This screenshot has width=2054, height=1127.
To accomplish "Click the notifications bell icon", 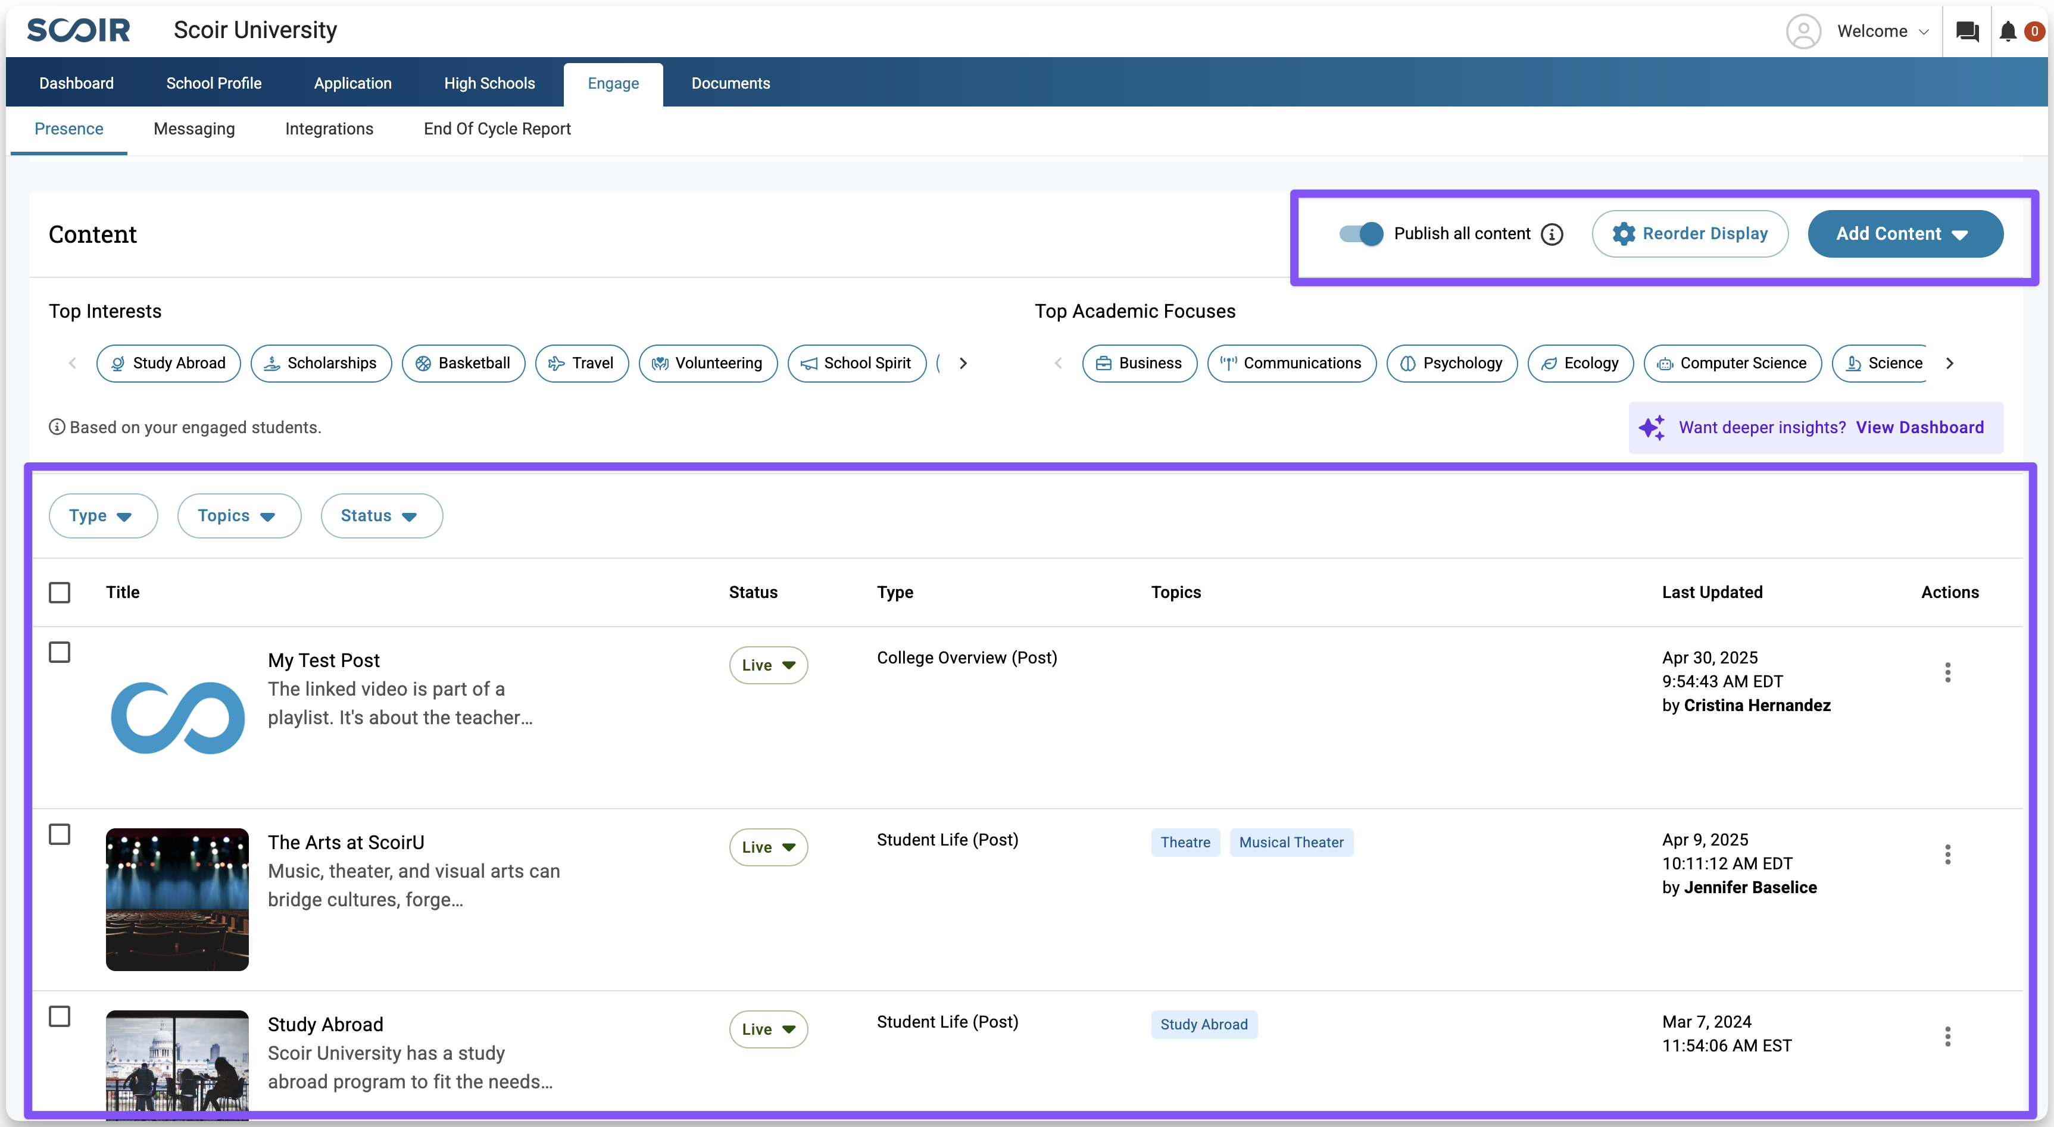I will coord(2008,31).
